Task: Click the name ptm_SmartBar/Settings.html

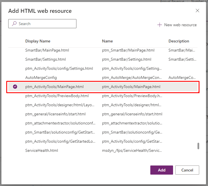Action: pyautogui.click(x=126, y=59)
